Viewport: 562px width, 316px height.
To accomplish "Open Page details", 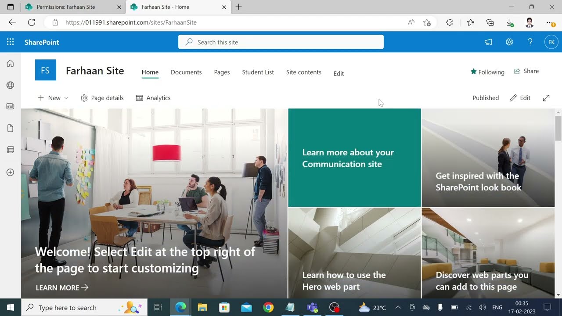I will click(102, 98).
